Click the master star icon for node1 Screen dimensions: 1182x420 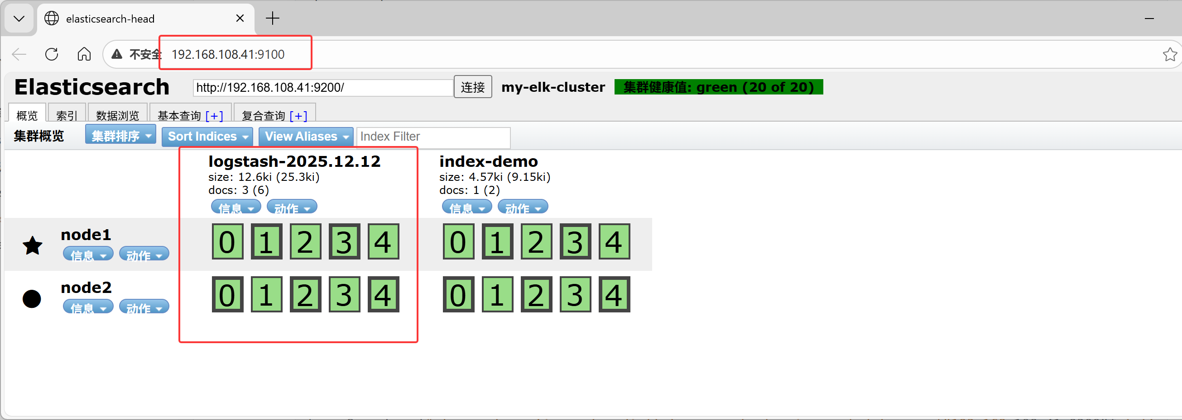click(33, 245)
